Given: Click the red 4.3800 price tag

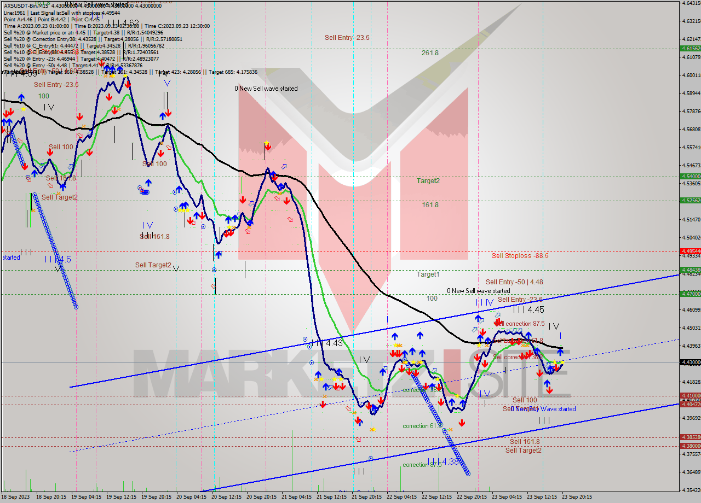Looking at the screenshot, I should [x=690, y=446].
